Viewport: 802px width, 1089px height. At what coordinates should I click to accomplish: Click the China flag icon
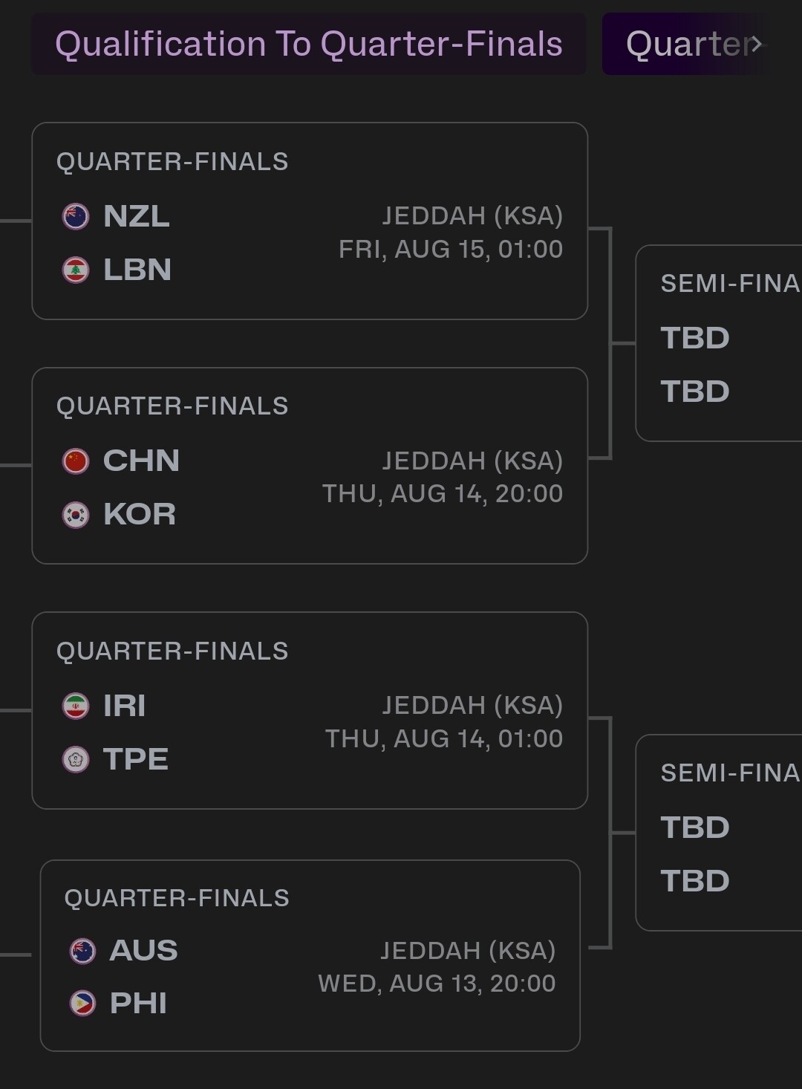(x=76, y=461)
